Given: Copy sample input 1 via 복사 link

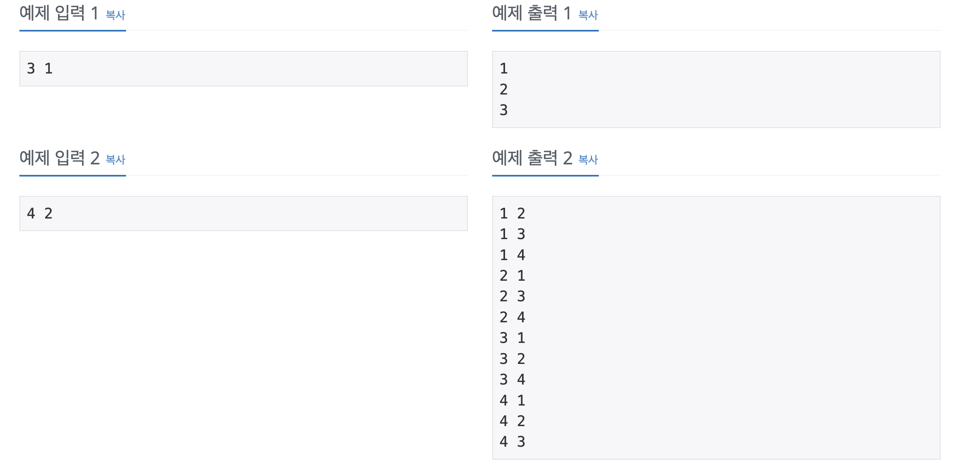Looking at the screenshot, I should [116, 15].
